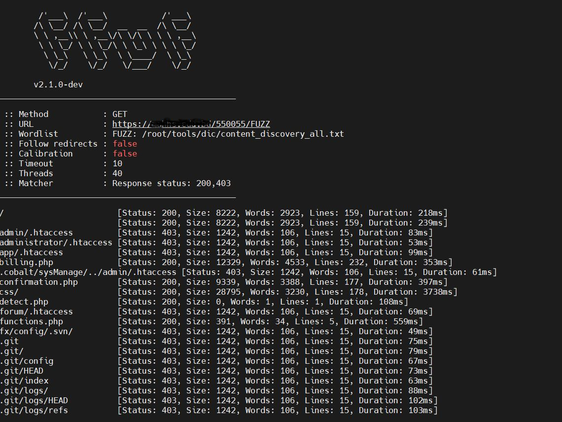Click the wordlist path "/root/tools/dic/content_discovery_all.txt"
The image size is (562, 422).
[243, 134]
